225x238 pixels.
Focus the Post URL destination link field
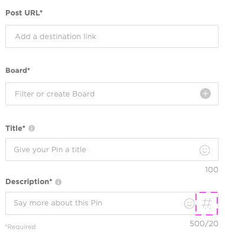tap(112, 36)
